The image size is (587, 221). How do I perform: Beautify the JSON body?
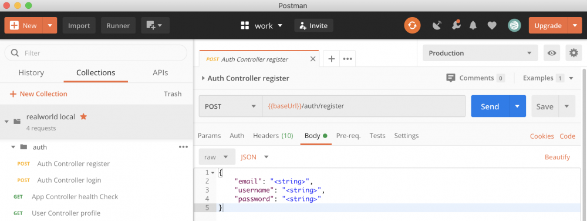558,157
